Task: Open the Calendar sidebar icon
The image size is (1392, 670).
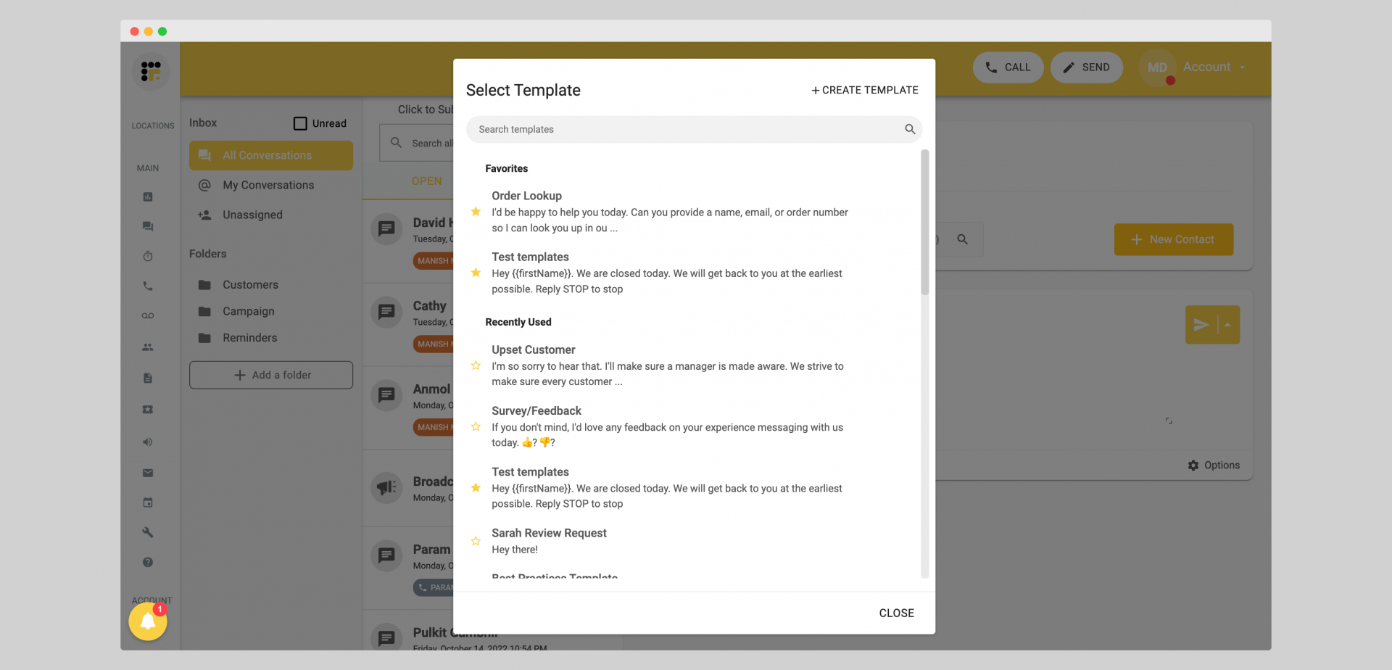Action: (148, 502)
